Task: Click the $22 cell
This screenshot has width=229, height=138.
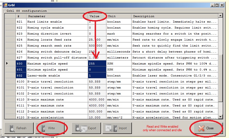Action: [x=21, y=27]
